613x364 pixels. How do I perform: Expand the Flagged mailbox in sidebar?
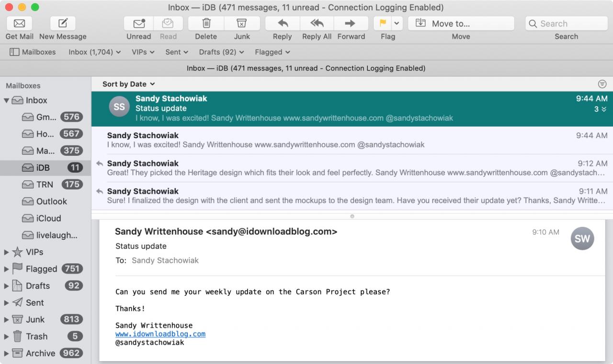pos(6,269)
